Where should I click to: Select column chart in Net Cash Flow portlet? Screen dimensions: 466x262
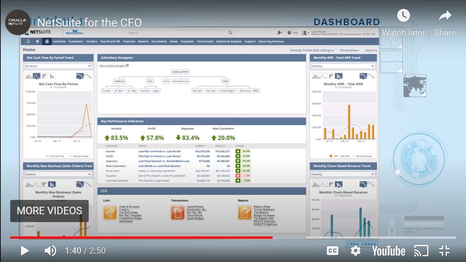52,76
